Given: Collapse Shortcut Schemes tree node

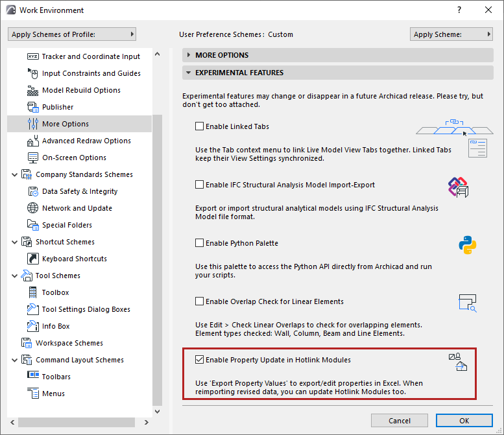Looking at the screenshot, I should [14, 242].
